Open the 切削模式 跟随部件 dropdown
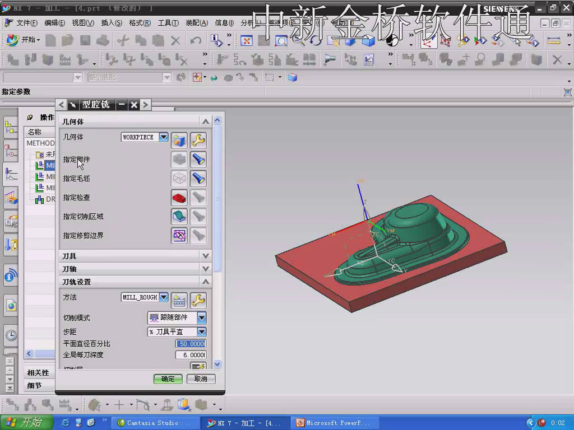The image size is (574, 430). click(202, 318)
